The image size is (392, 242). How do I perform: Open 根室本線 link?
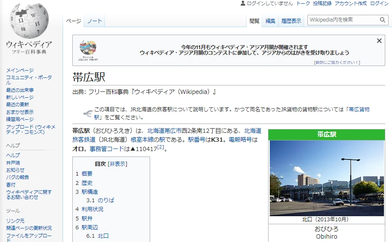click(142, 140)
